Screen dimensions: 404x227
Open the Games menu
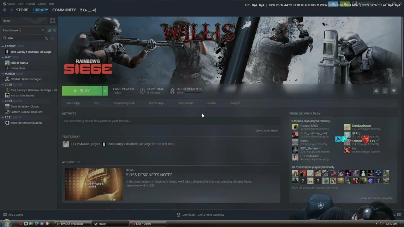42,4
